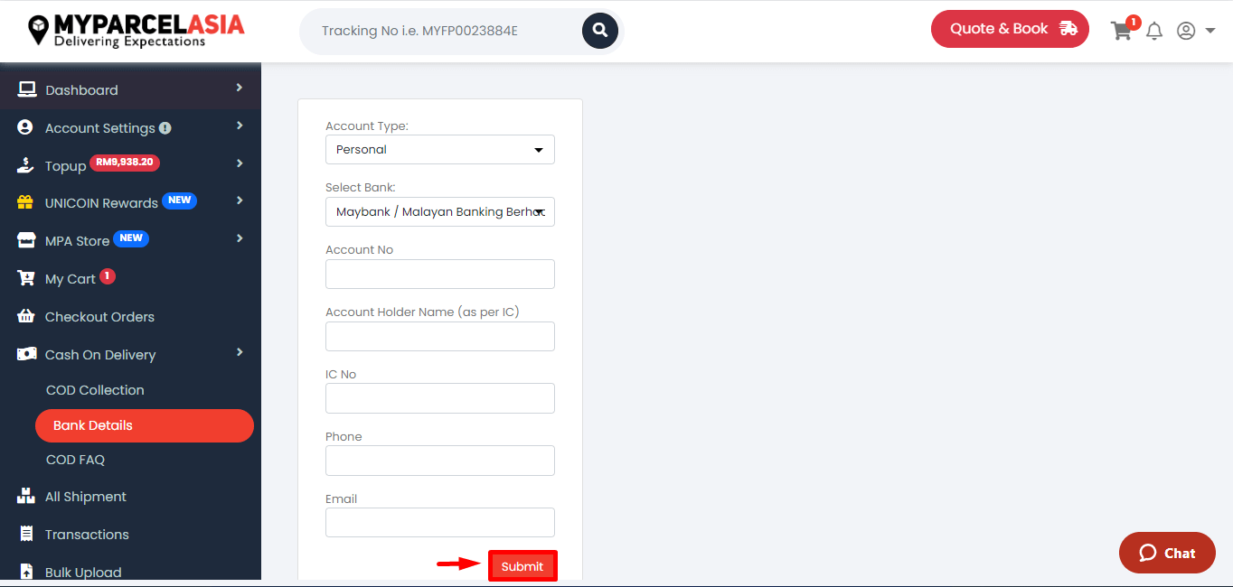1233x587 pixels.
Task: Collapse the Cash On Delivery chevron
Action: (x=239, y=352)
